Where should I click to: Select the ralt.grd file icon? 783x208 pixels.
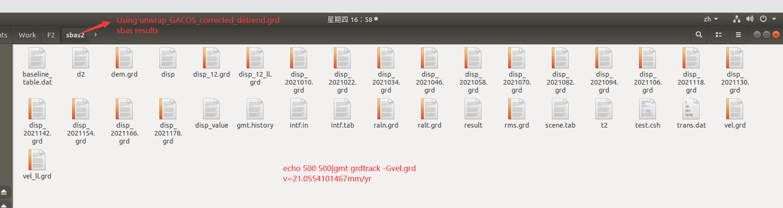pos(429,109)
